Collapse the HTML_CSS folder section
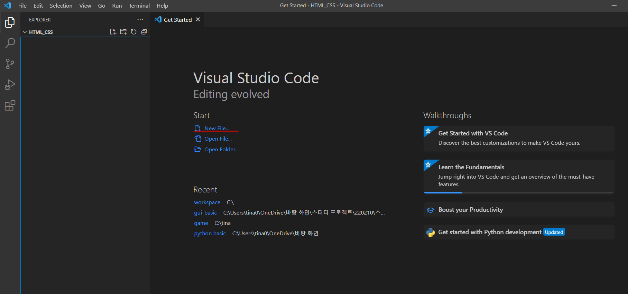The image size is (628, 294). 25,32
